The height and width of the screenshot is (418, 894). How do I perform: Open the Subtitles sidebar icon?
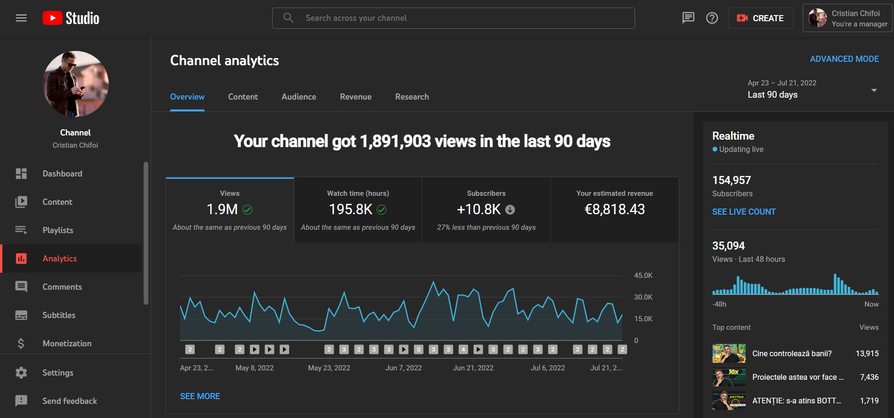[x=21, y=315]
